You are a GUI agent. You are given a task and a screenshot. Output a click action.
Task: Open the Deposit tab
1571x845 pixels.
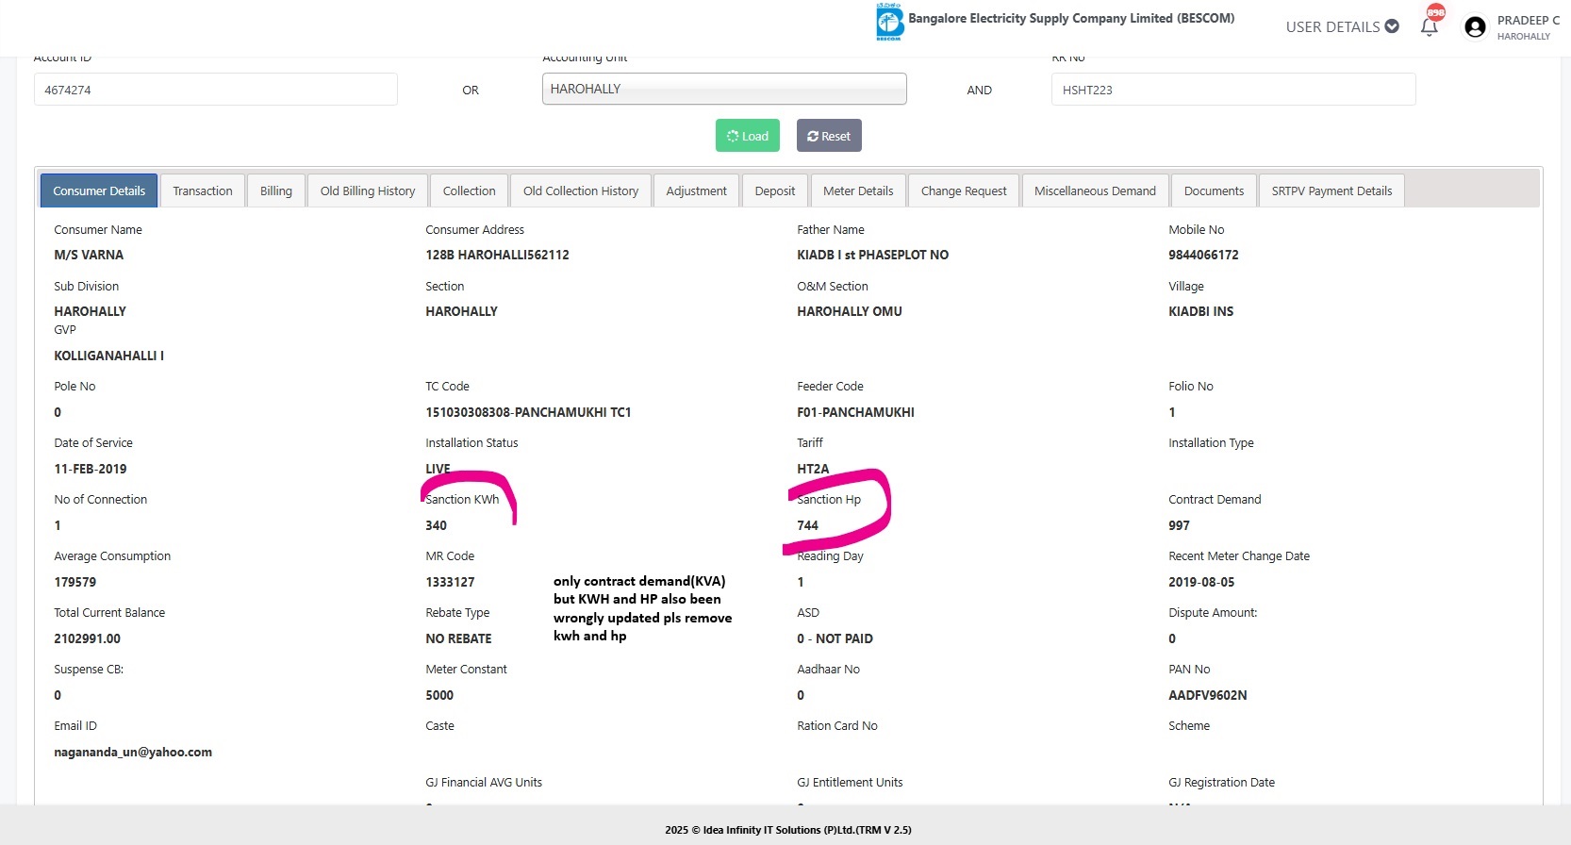[x=775, y=191]
